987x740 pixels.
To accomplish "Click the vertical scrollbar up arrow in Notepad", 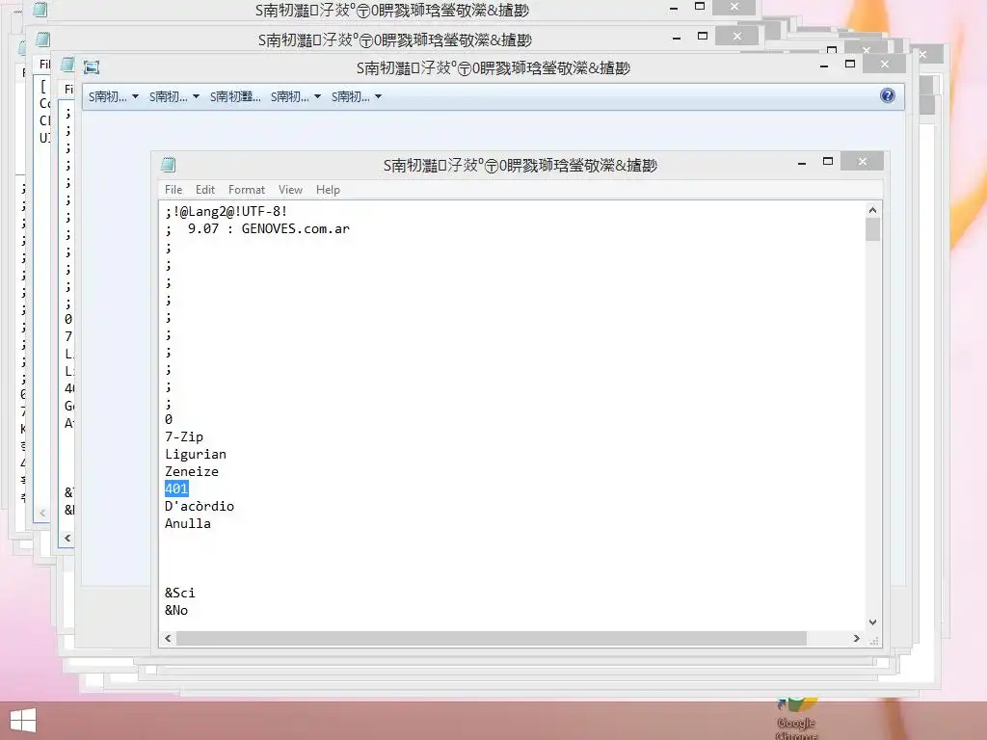I will (872, 210).
